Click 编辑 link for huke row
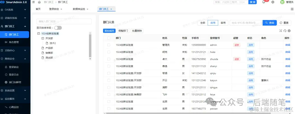295x114 pixels. pos(288,52)
